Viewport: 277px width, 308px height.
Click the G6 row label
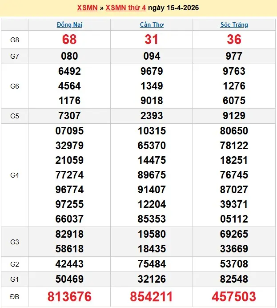point(15,86)
